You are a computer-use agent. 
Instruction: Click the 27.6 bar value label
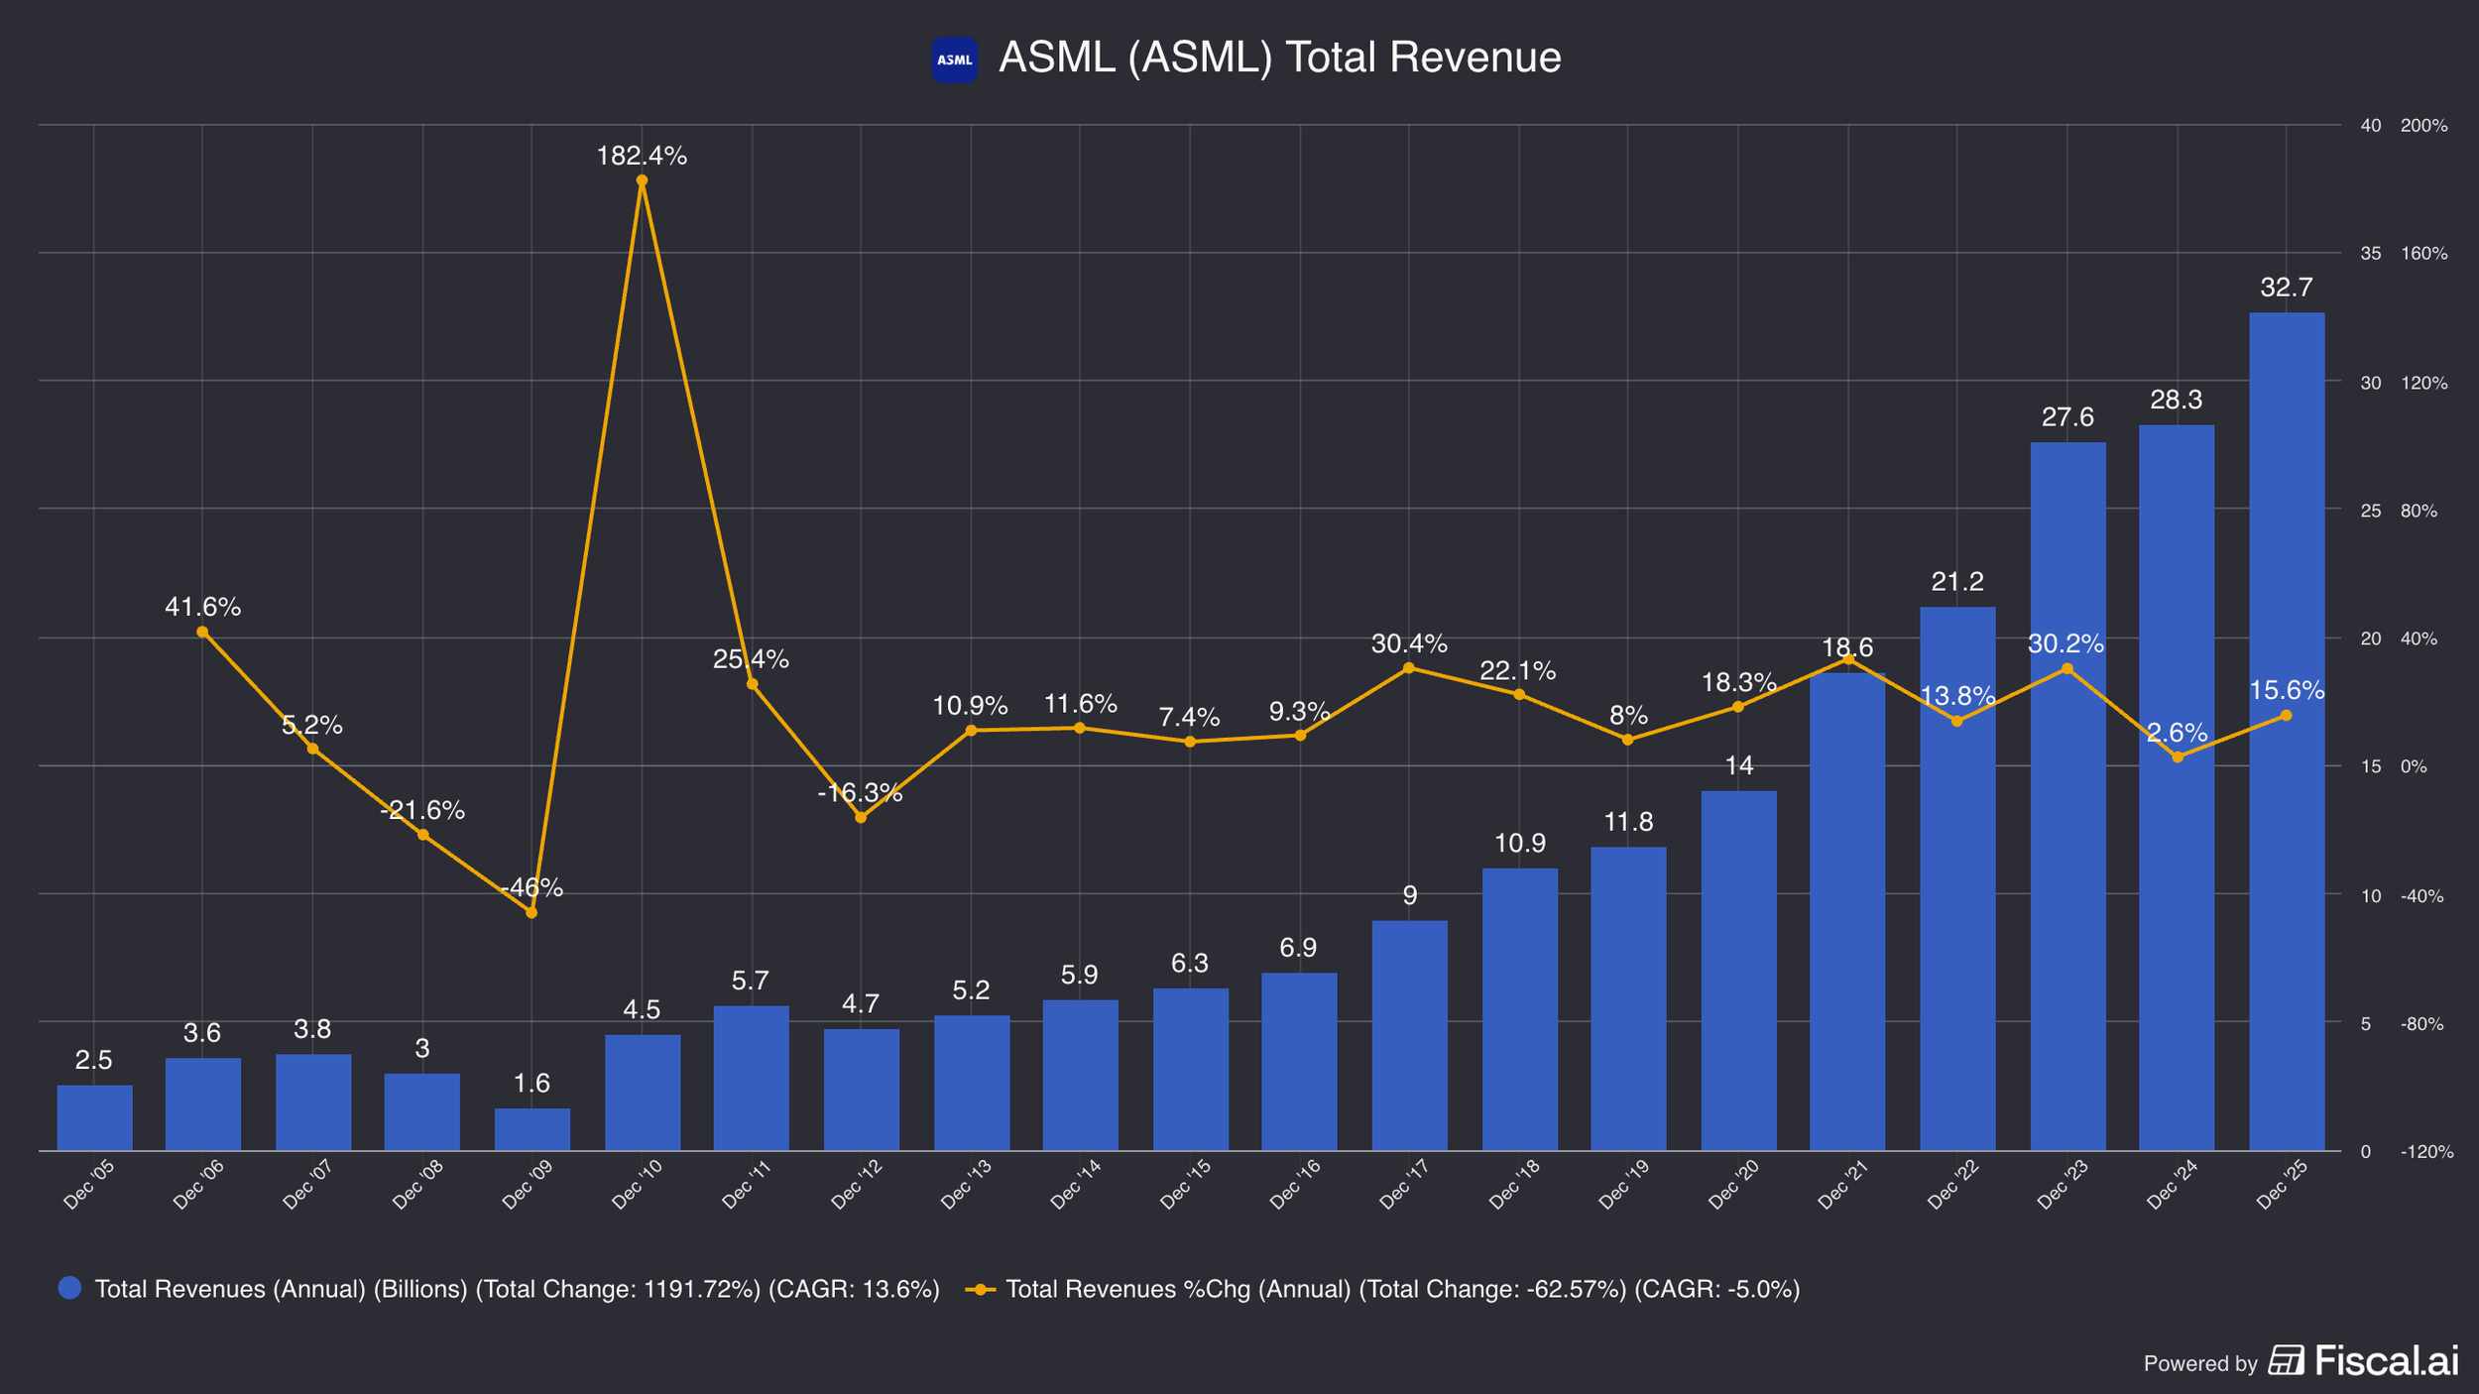point(2067,416)
